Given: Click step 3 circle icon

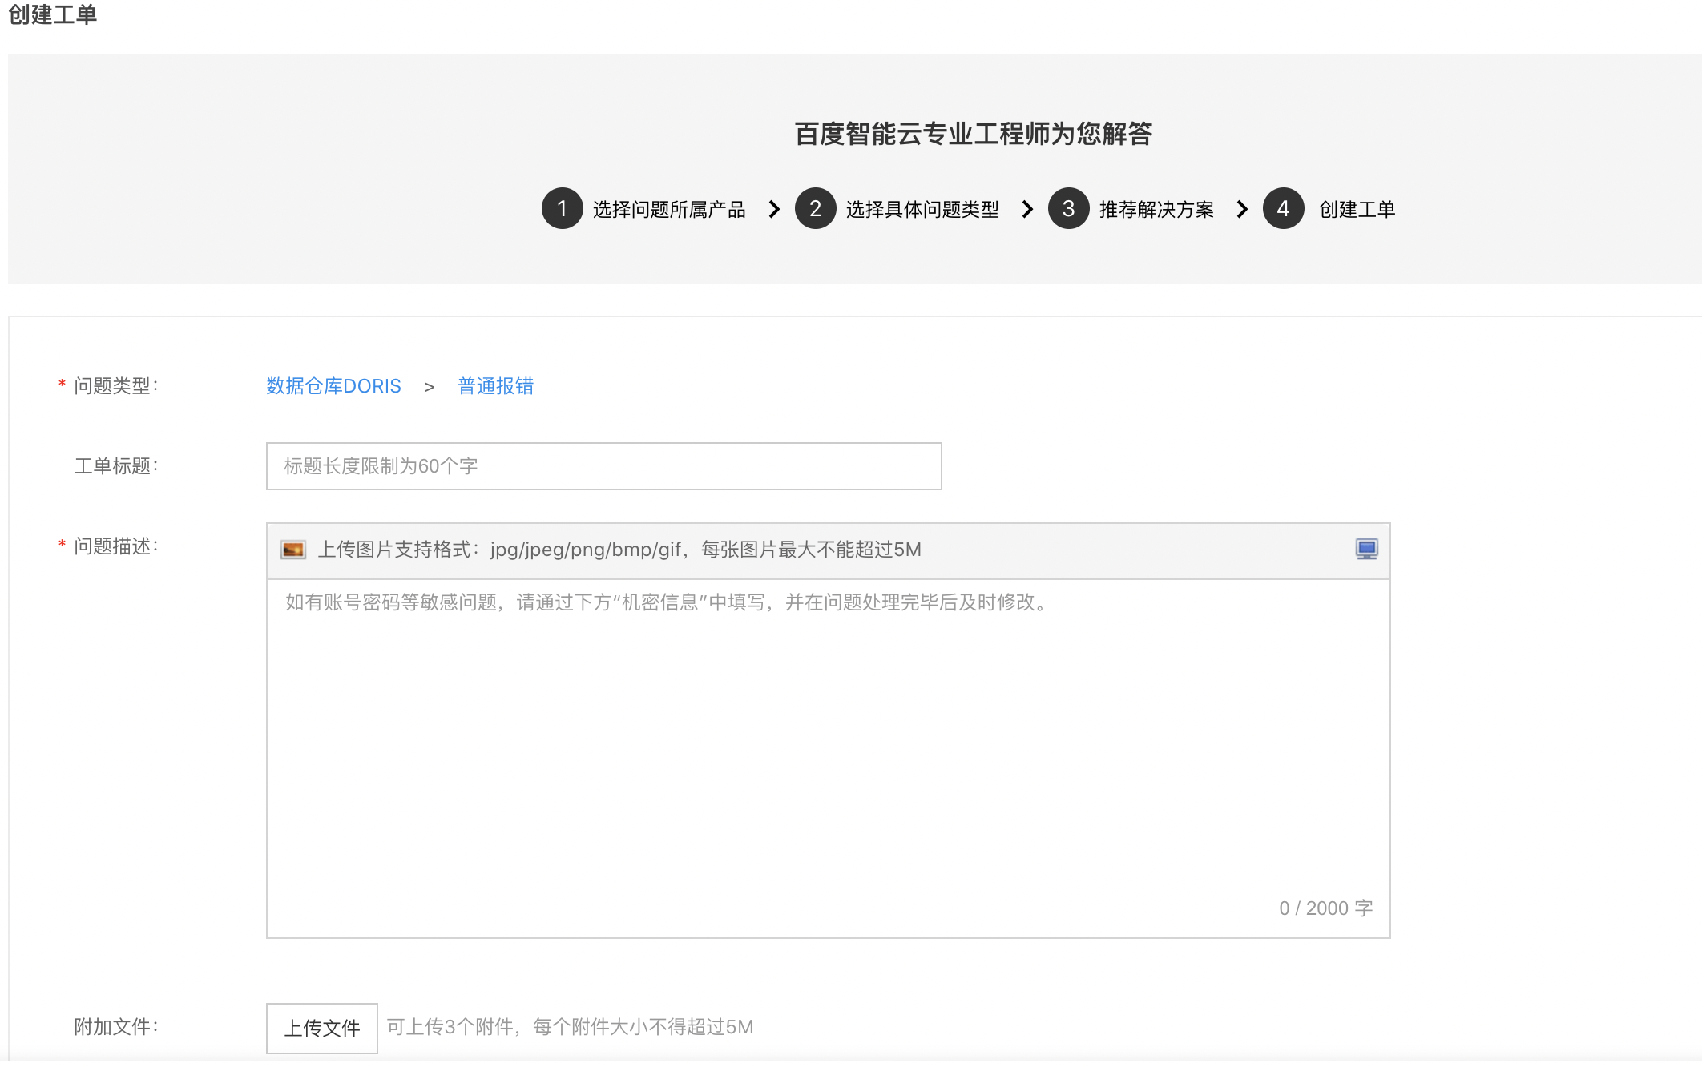Looking at the screenshot, I should 1069,209.
